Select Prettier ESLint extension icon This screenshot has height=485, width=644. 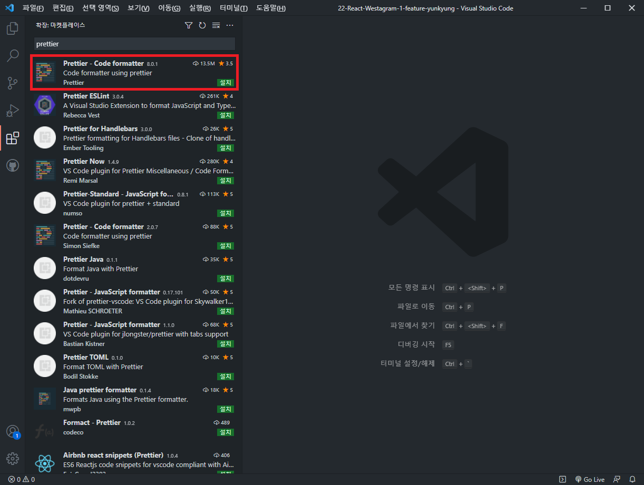pos(45,105)
